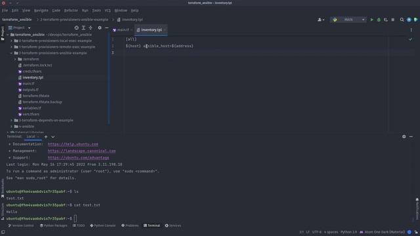Hide the Terminal tool window
Screen dimensions: 420x236
(411, 137)
